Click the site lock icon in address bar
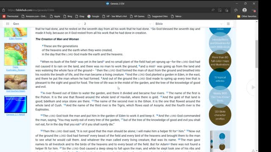271x152 pixels. point(3,10)
